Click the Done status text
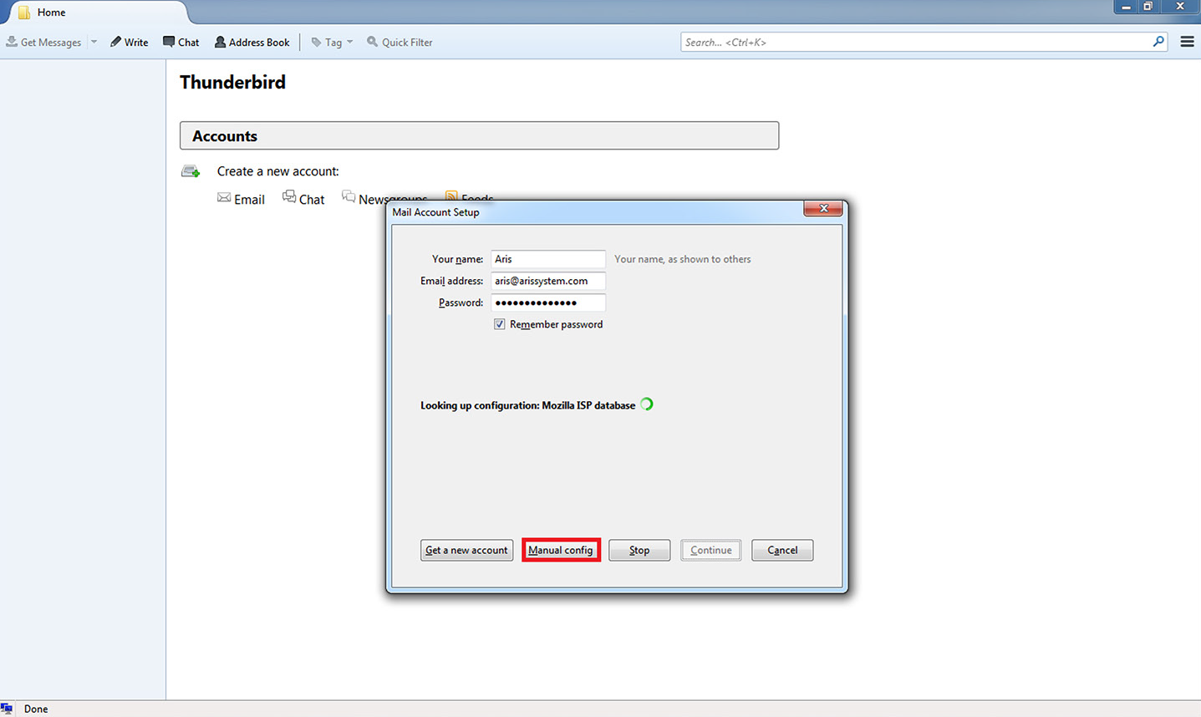Viewport: 1201px width, 717px height. tap(36, 709)
